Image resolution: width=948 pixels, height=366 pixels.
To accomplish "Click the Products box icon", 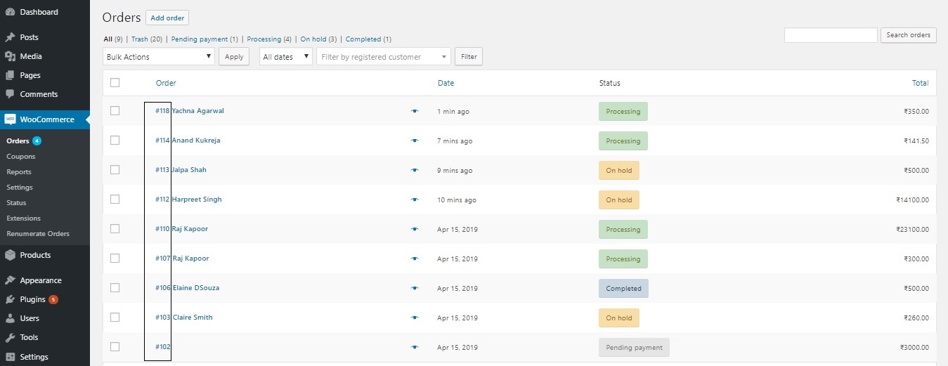I will pyautogui.click(x=10, y=255).
